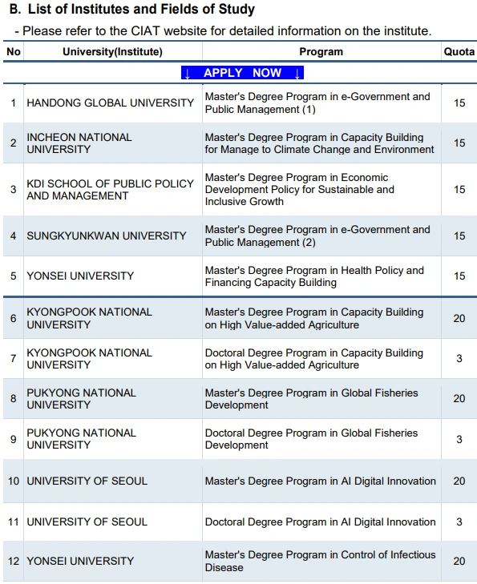Click e-Government and Public Management (2) program

coord(317,236)
